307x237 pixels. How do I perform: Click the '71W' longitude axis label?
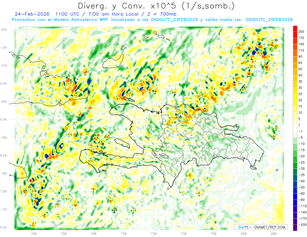click(x=183, y=233)
